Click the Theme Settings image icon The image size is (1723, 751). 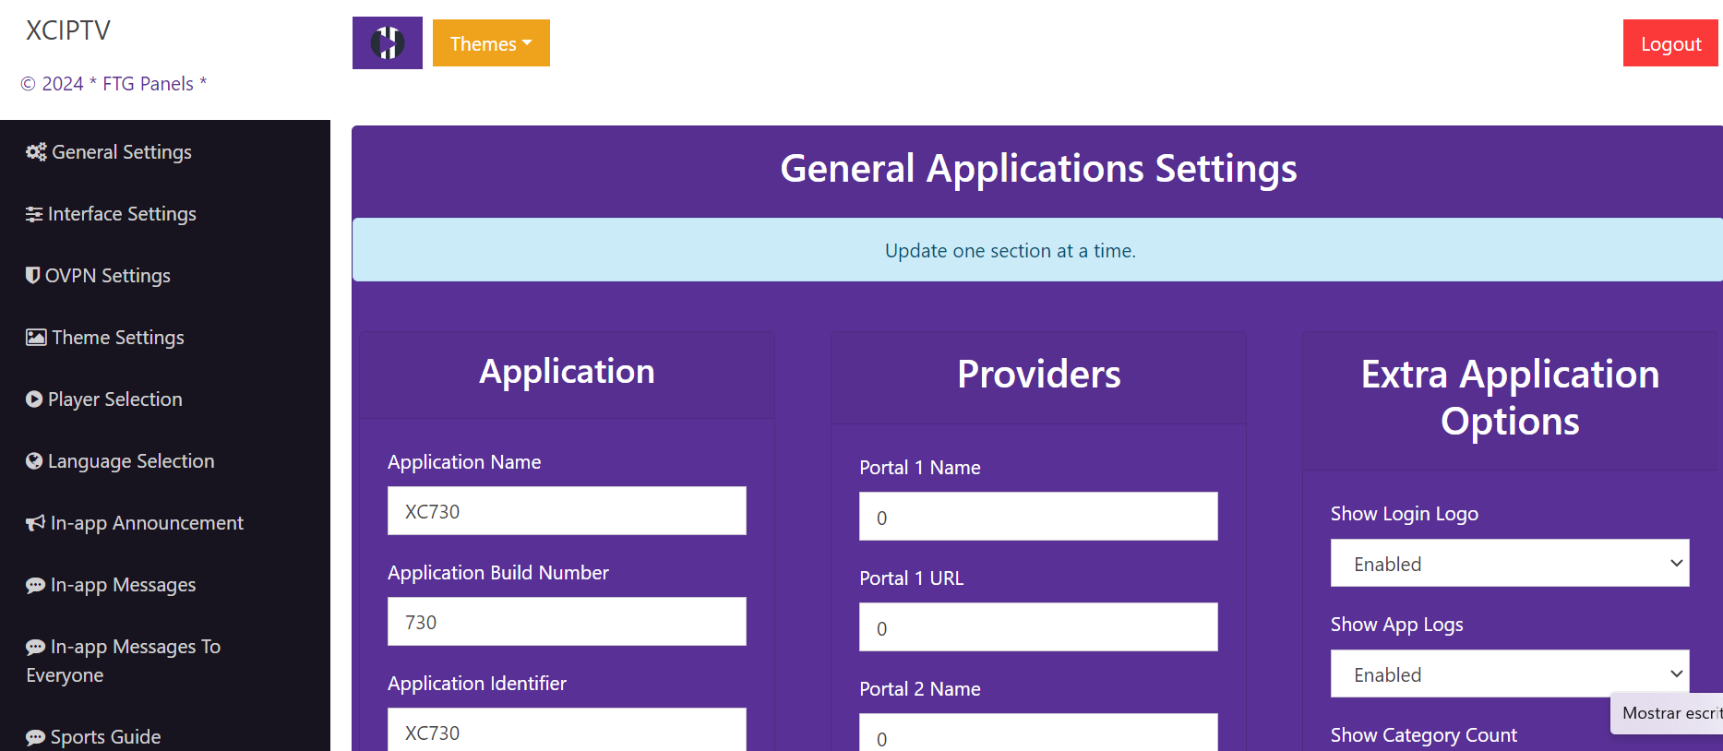point(36,338)
